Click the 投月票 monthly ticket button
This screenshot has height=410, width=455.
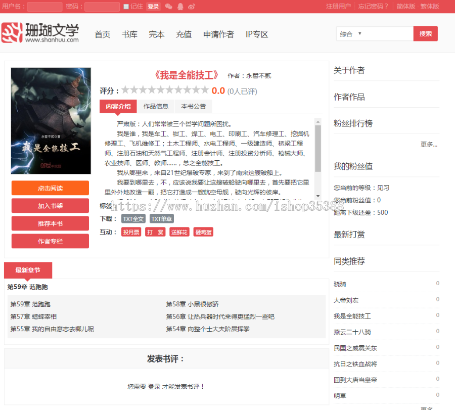pos(131,232)
